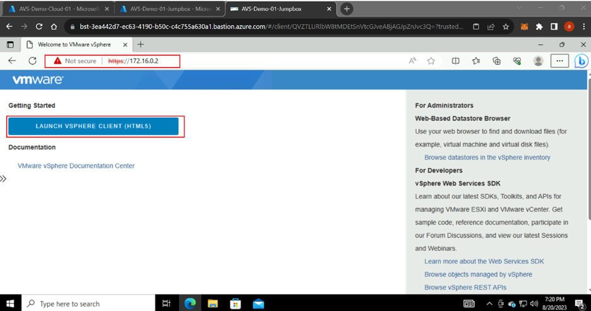Open Edge profile icon
591x311 pixels.
[x=538, y=61]
